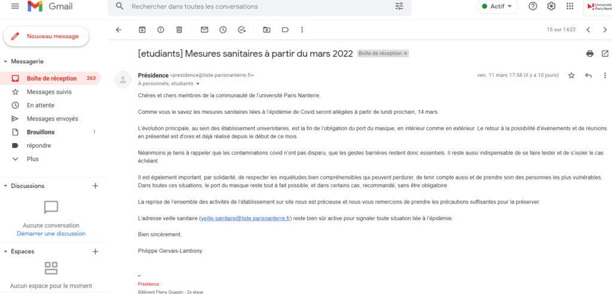Report message as spam

(160, 30)
